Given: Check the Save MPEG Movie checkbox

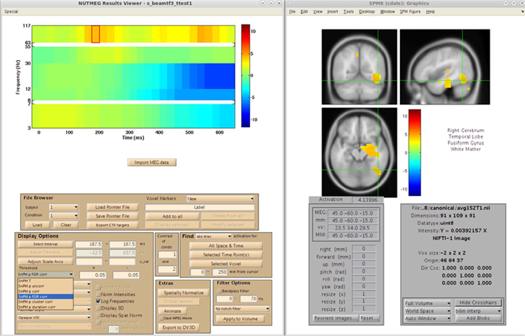Looking at the screenshot, I should 162,318.
